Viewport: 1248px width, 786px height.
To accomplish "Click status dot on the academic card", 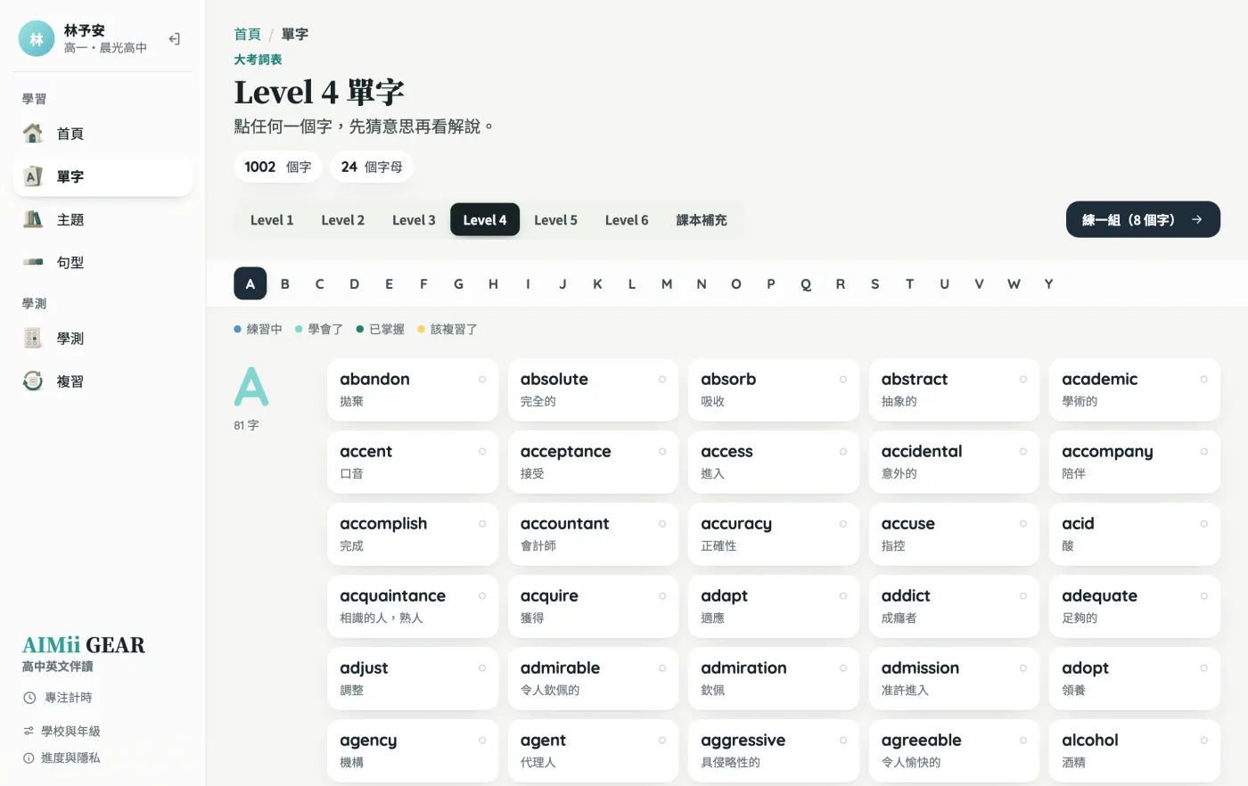I will (1203, 380).
